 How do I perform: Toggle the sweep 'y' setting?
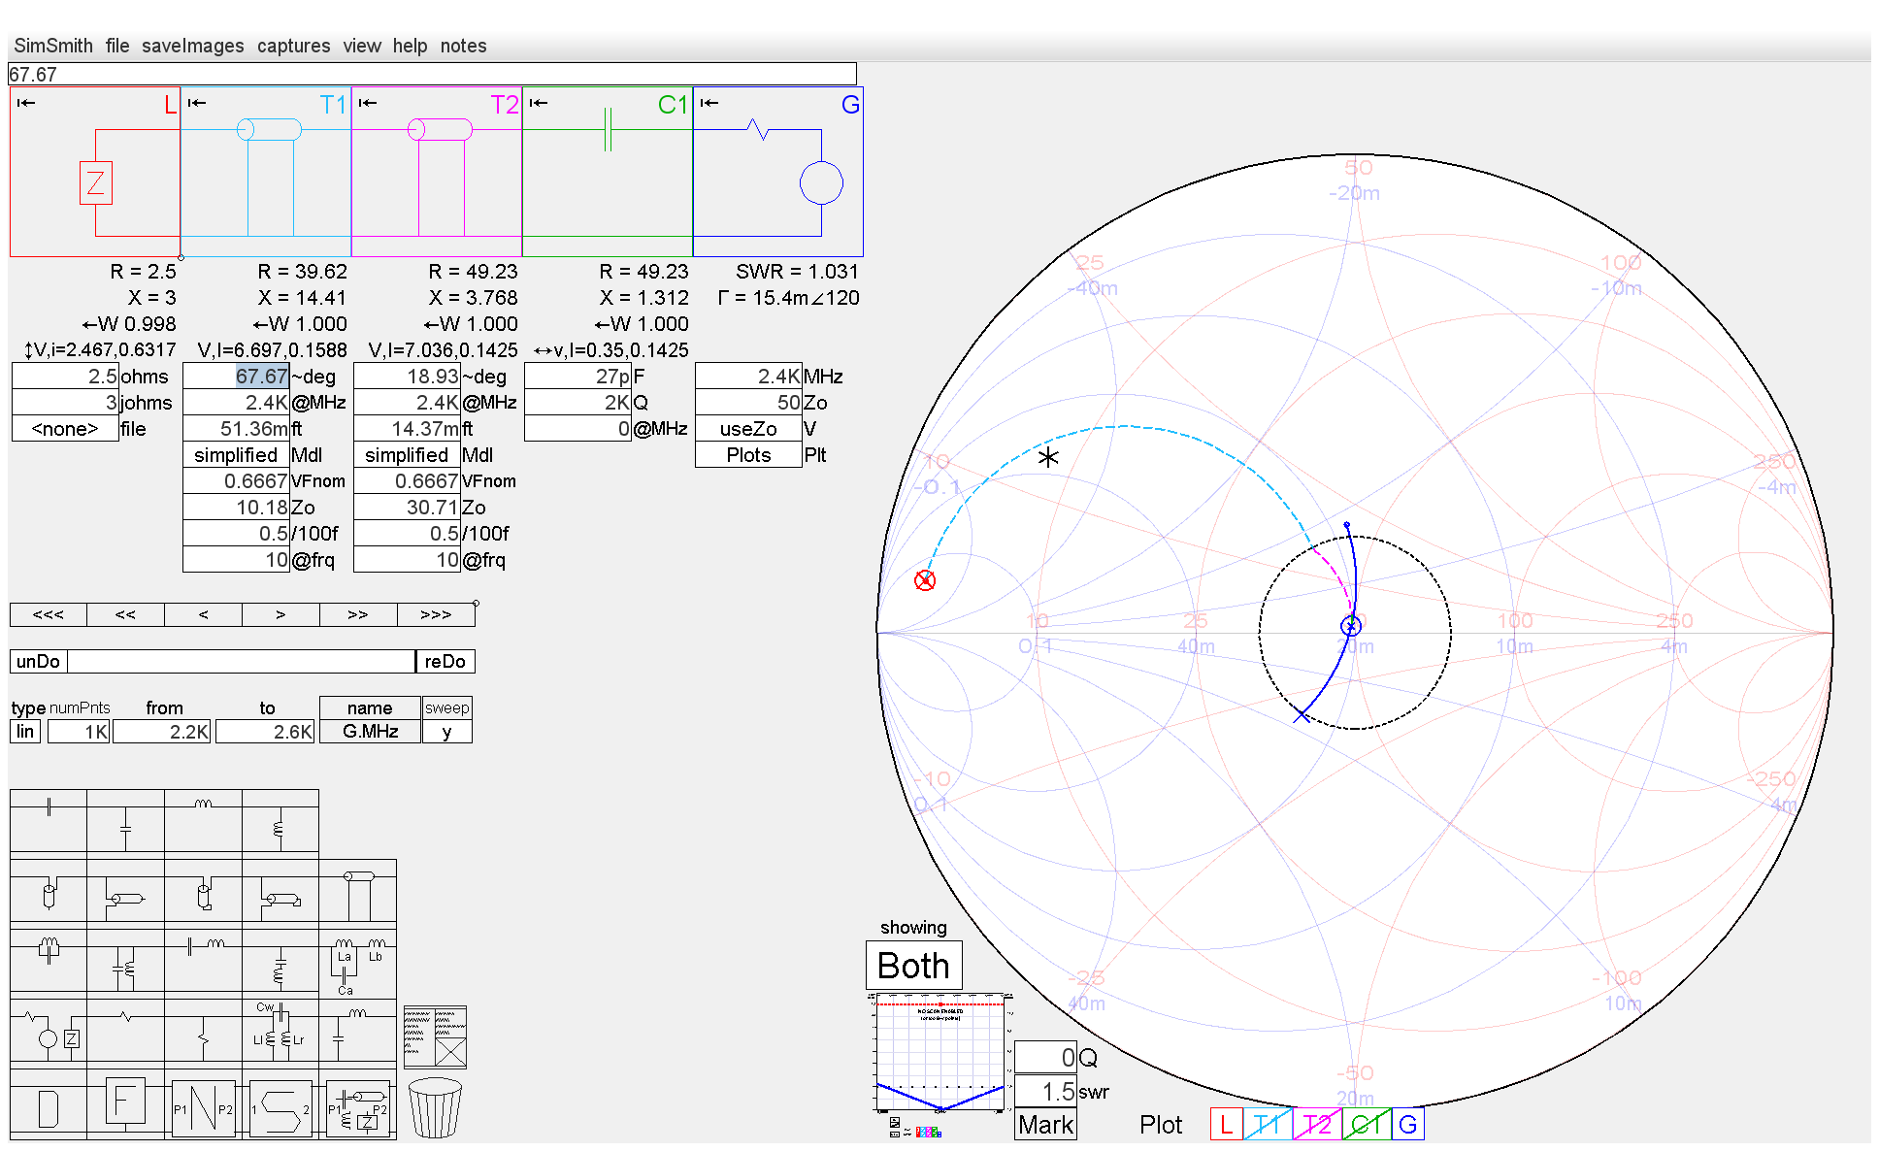tap(446, 732)
